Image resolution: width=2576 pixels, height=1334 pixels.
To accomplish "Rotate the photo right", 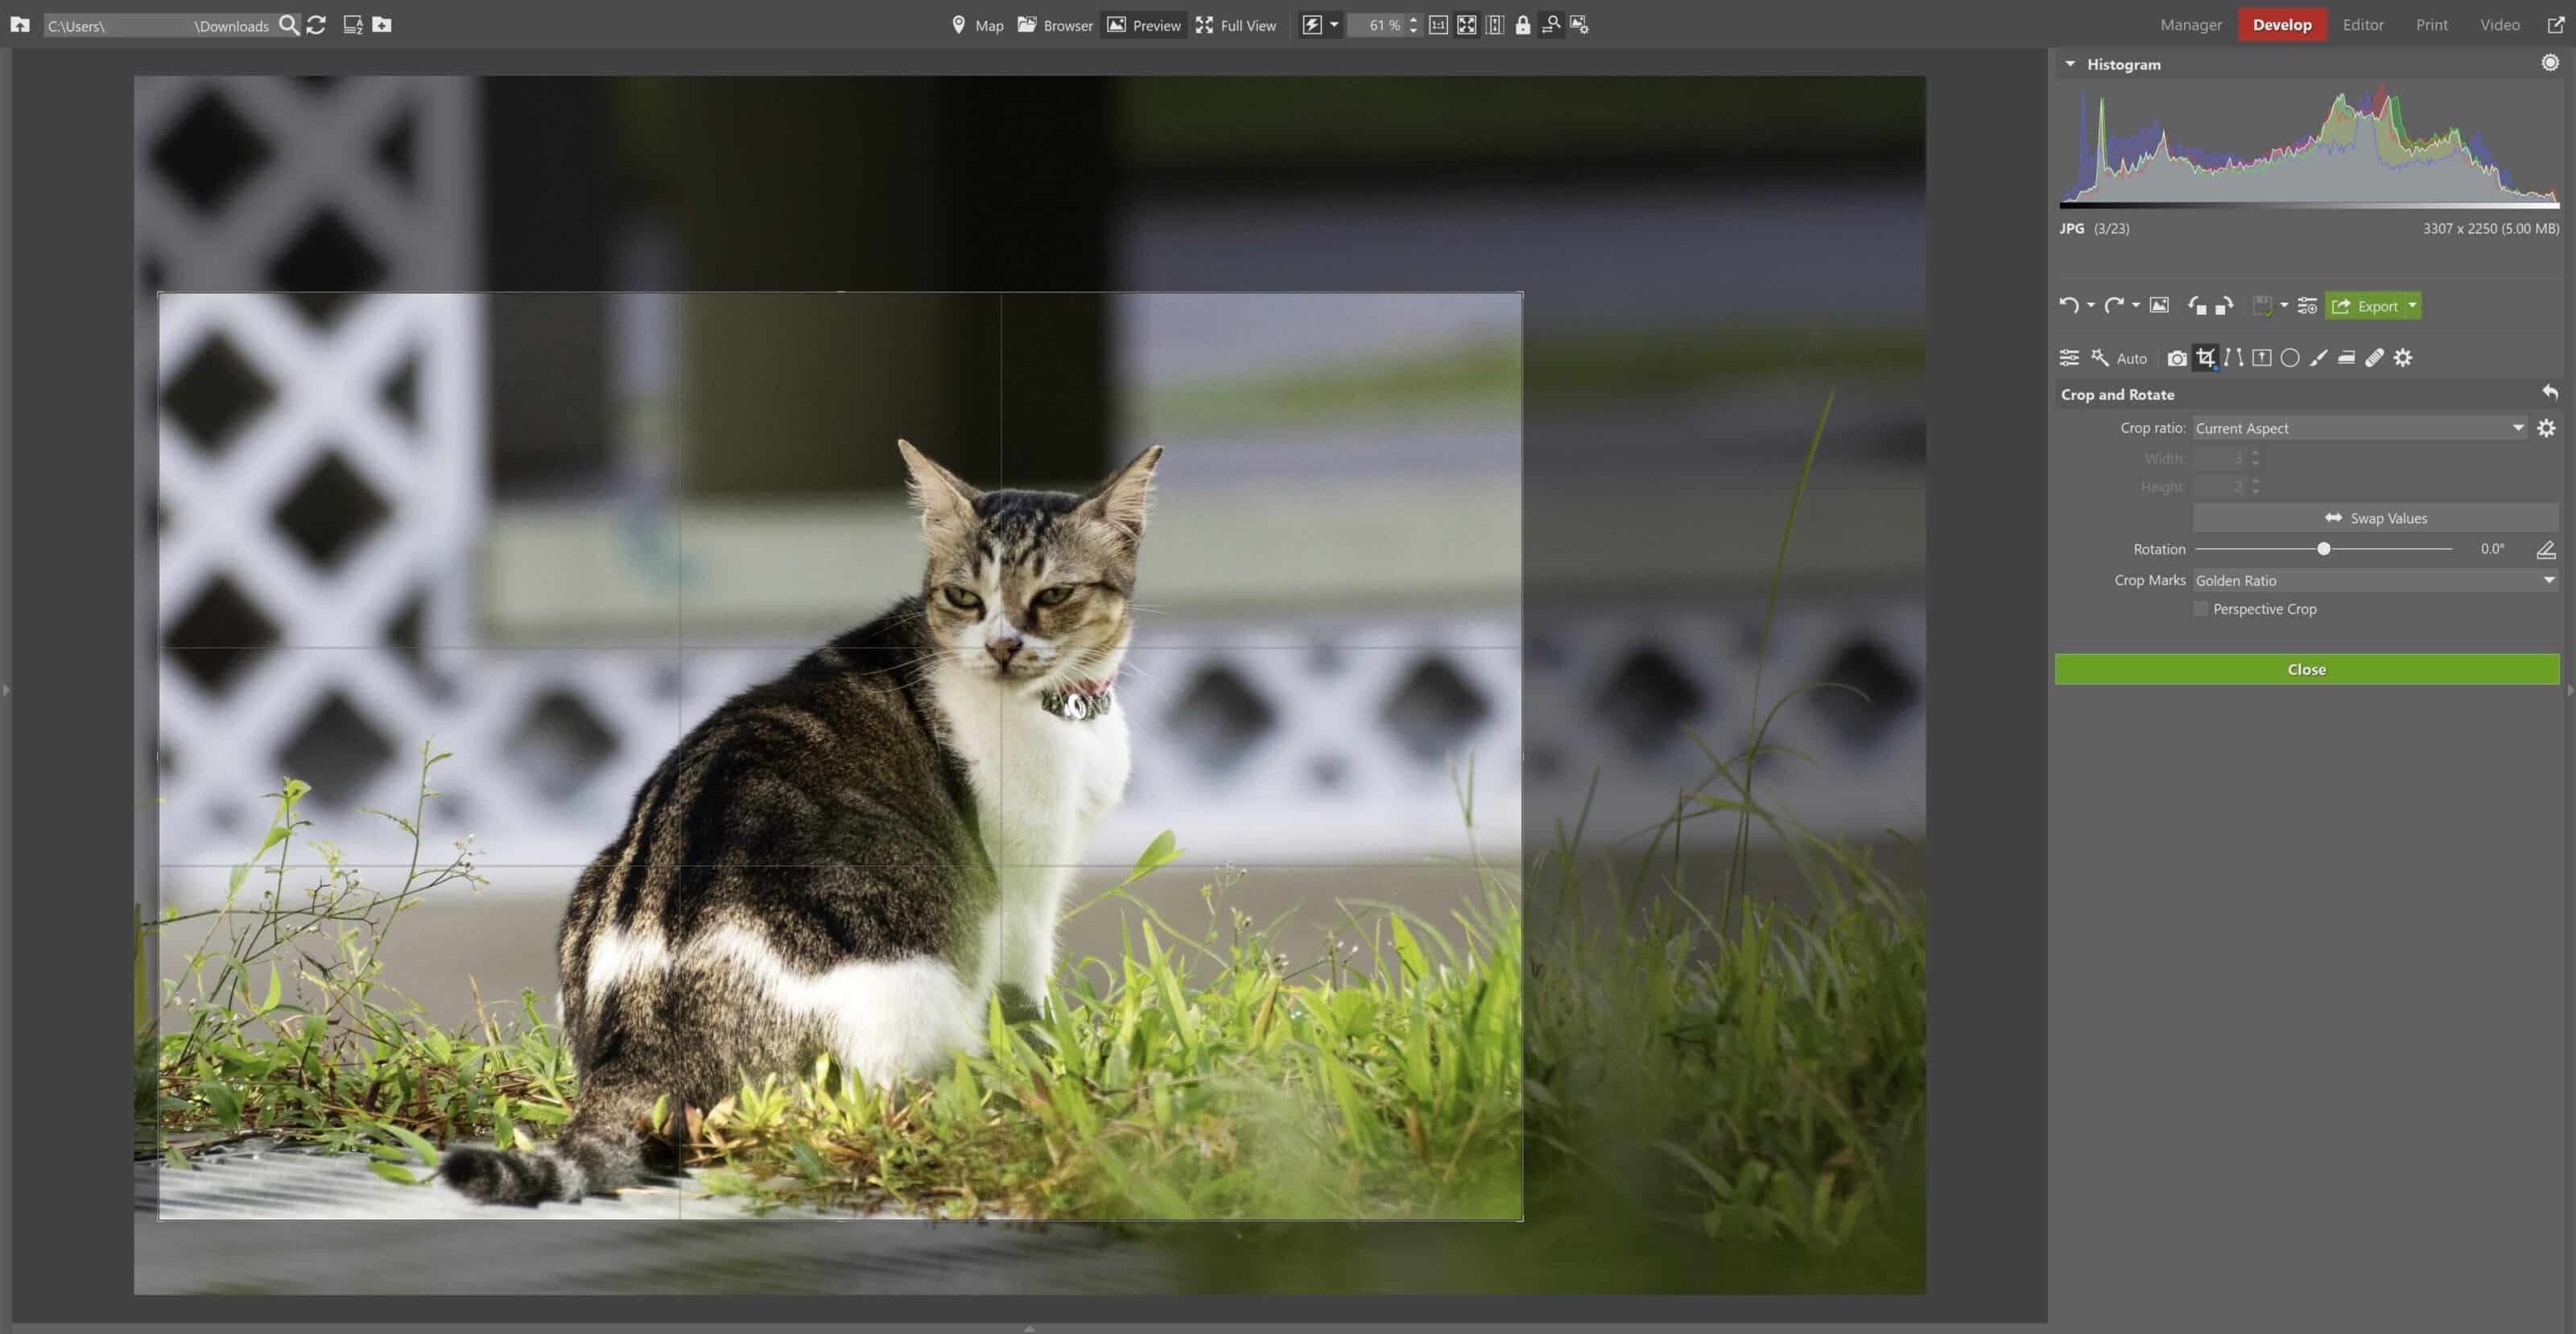I will point(2224,306).
